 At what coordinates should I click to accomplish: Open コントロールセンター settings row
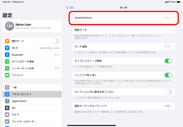[32, 122]
